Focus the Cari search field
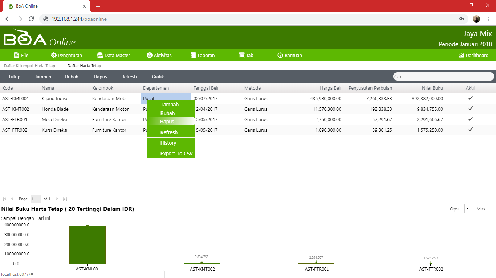The image size is (496, 278). [443, 77]
